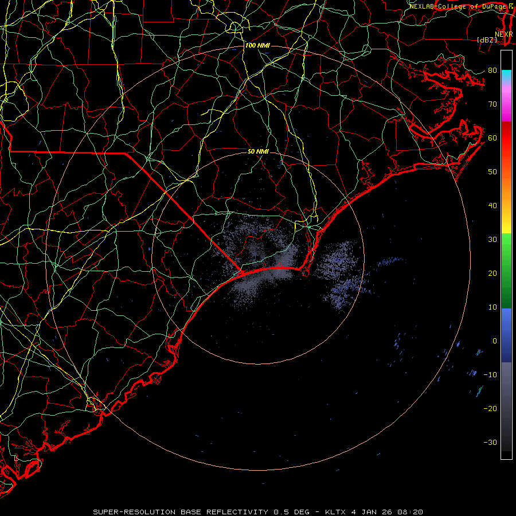Click the KLTX 4 JAN 26 08:20 timestamp

coord(374,512)
